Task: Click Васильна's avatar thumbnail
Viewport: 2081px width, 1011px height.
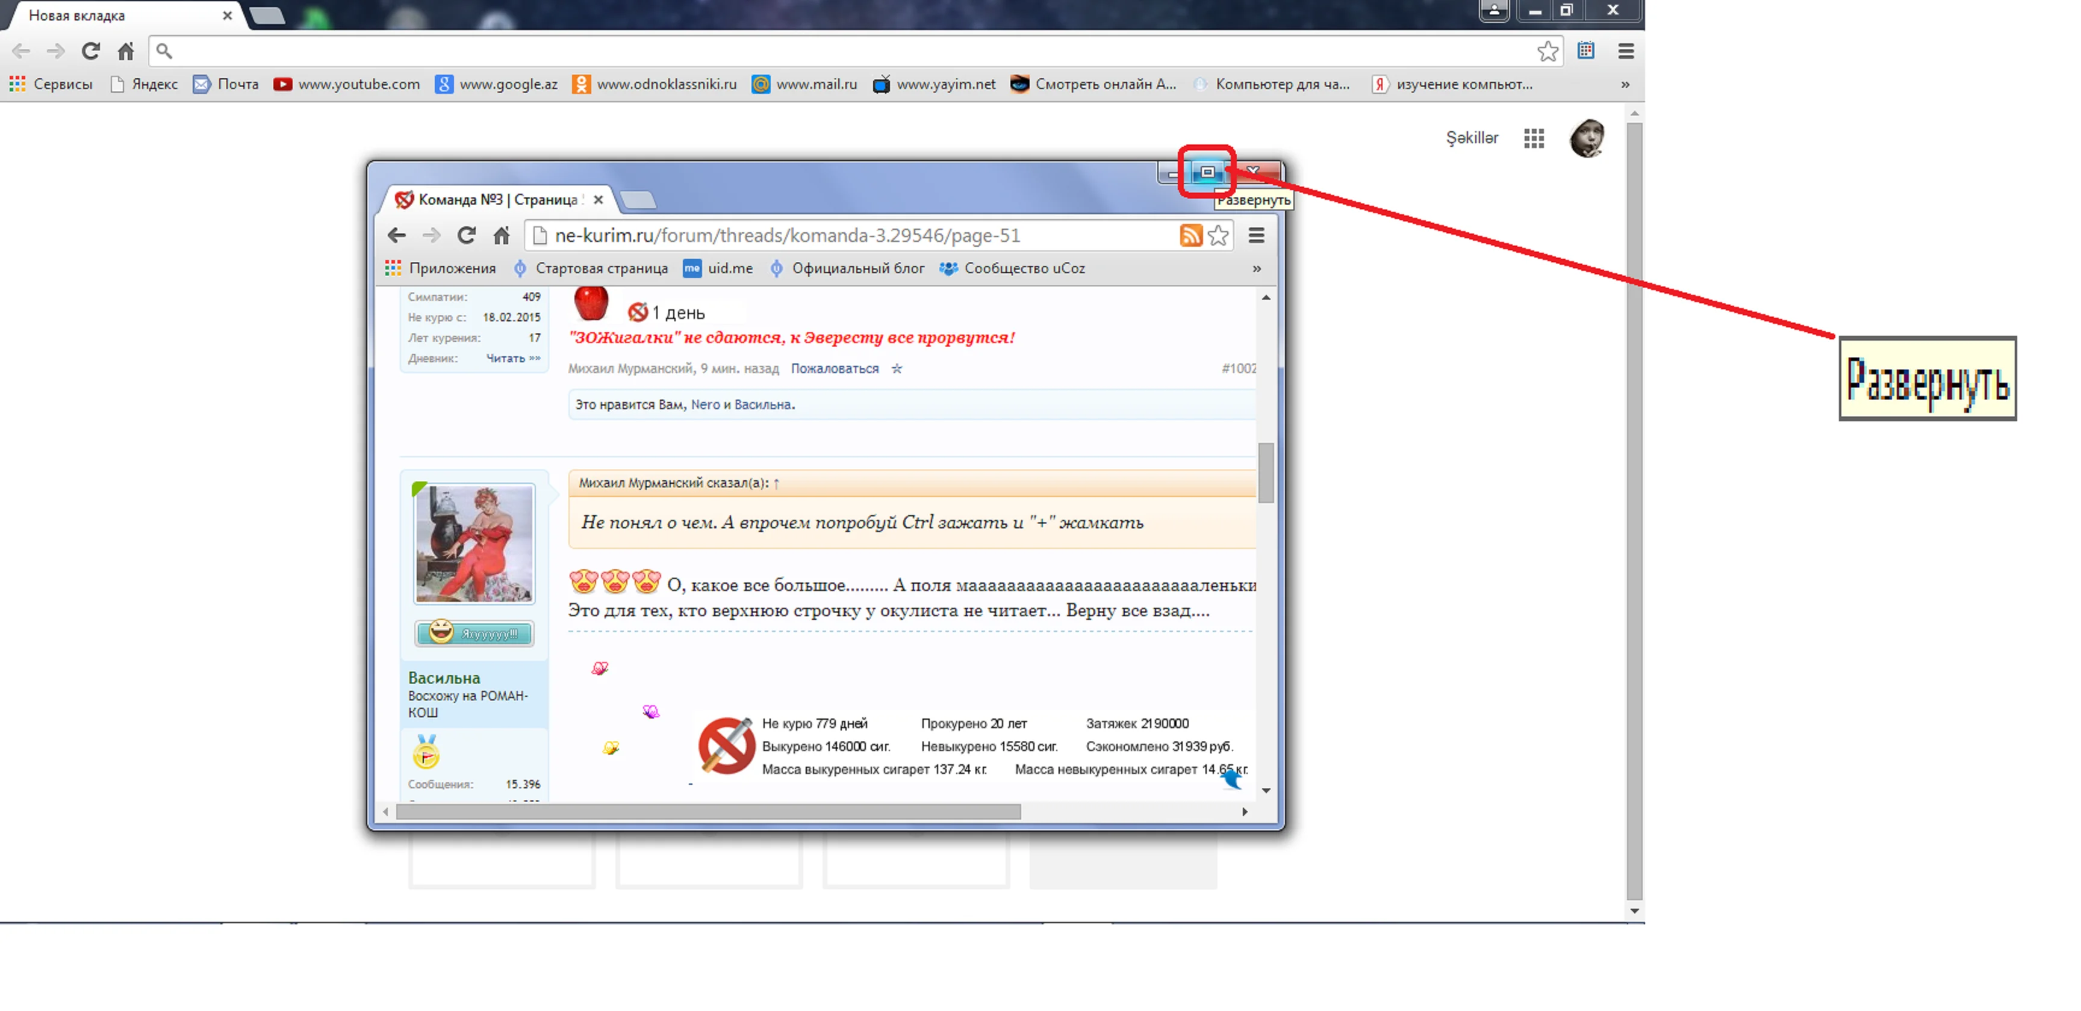Action: (x=474, y=543)
